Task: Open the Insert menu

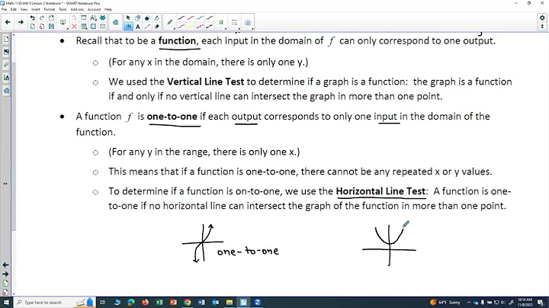Action: 35,9
